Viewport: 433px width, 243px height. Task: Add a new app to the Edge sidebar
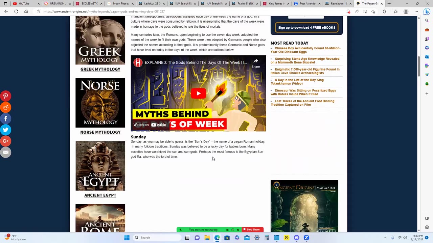[x=427, y=93]
